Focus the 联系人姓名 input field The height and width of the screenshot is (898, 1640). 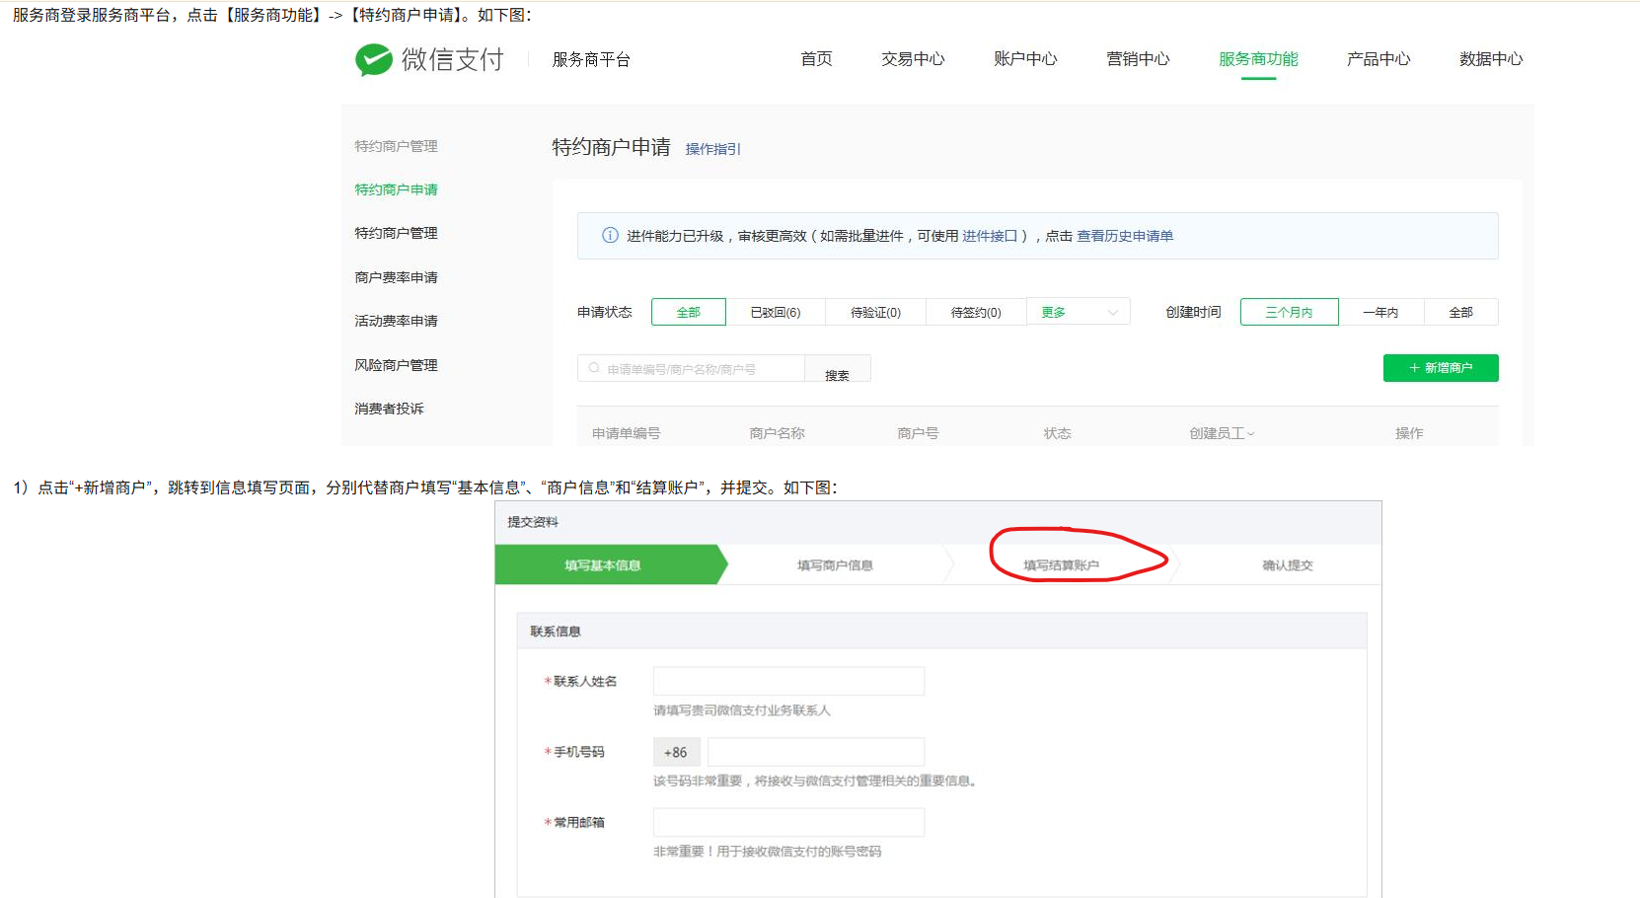(x=788, y=681)
